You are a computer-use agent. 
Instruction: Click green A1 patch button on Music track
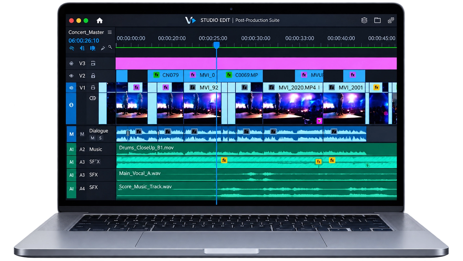(71, 149)
